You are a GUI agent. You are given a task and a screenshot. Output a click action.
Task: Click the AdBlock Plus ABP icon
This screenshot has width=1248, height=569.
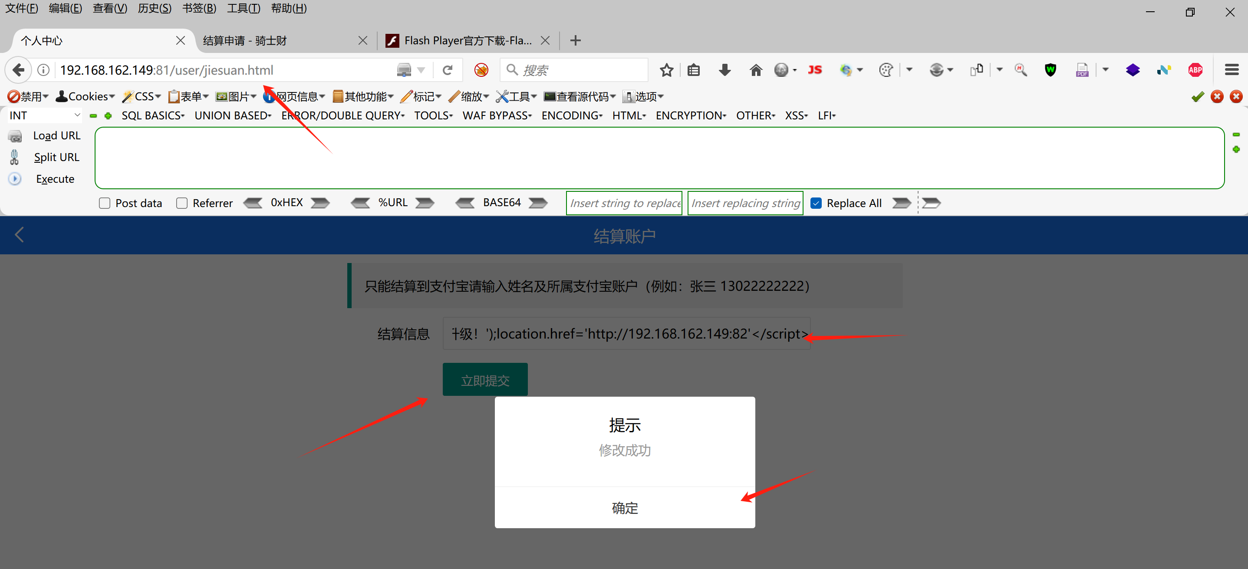click(1195, 70)
